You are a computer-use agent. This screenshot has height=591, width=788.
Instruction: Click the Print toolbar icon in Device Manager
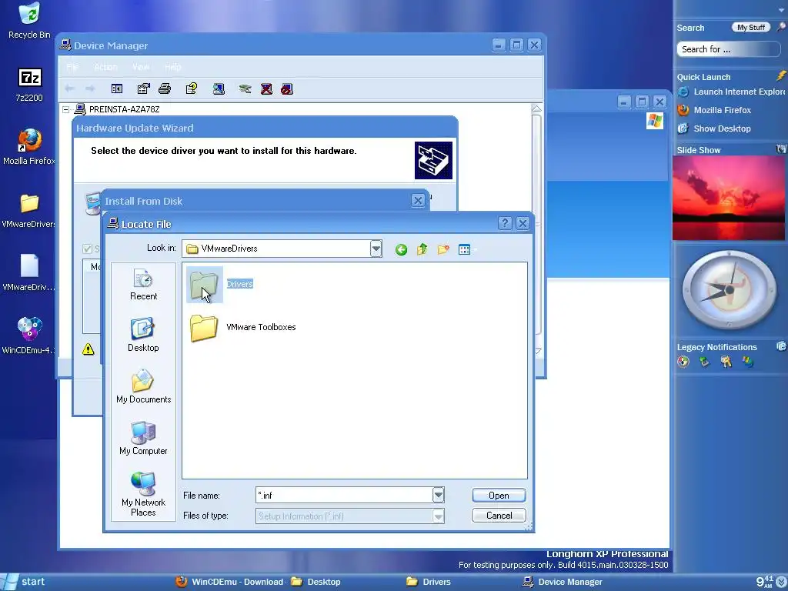coord(165,89)
